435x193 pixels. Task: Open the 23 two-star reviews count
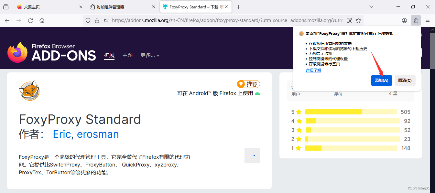click(x=407, y=139)
